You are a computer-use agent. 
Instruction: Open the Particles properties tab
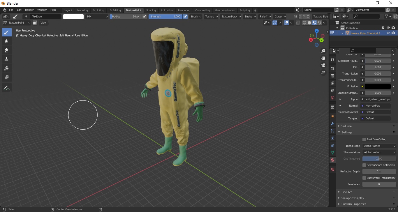pos(332,131)
